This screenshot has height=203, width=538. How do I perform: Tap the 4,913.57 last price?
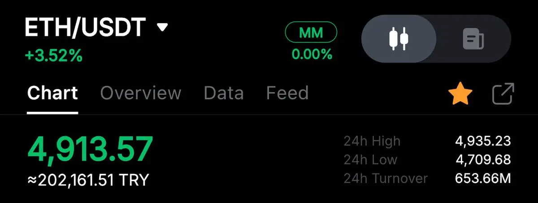(x=90, y=149)
